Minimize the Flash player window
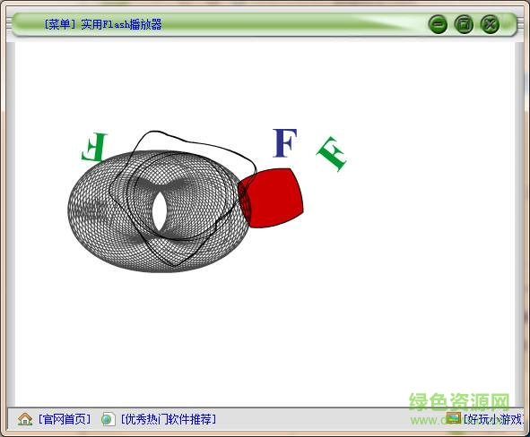The height and width of the screenshot is (437, 530). 438,24
